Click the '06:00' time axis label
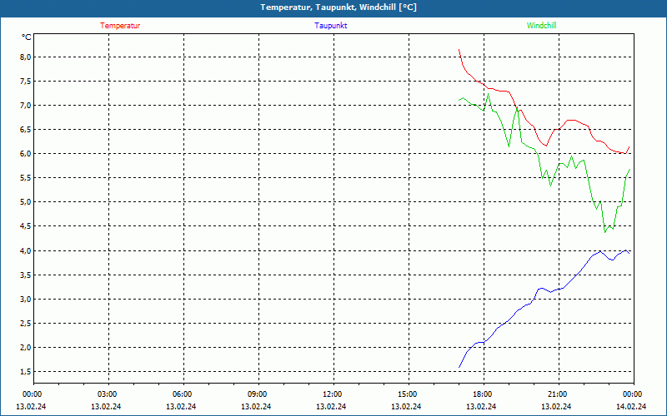 182,394
